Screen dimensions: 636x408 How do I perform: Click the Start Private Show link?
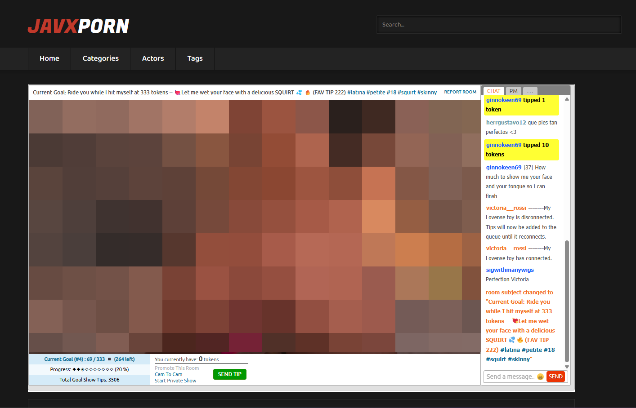tap(175, 381)
